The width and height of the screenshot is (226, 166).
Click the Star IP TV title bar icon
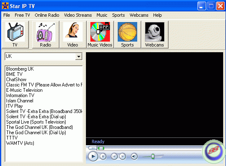[x=5, y=6]
